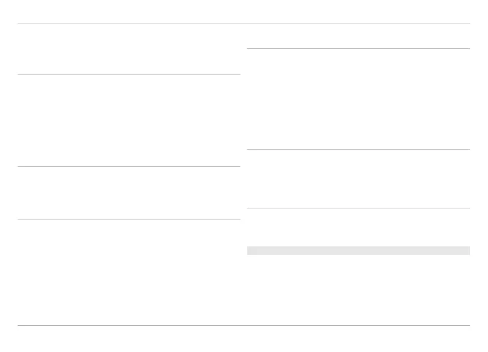The height and width of the screenshot is (352, 488).
Task: Click the gray highlighted bar in right column
Action: click(358, 251)
